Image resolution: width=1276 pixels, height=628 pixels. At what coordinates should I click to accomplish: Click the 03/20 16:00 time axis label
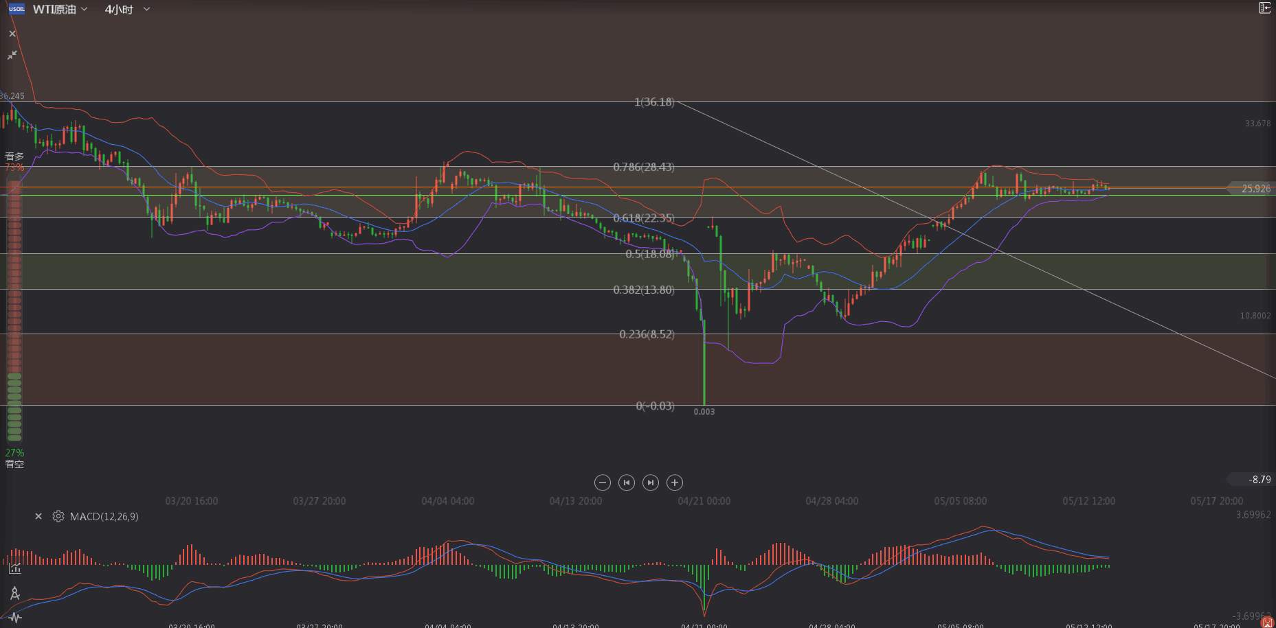click(x=192, y=501)
